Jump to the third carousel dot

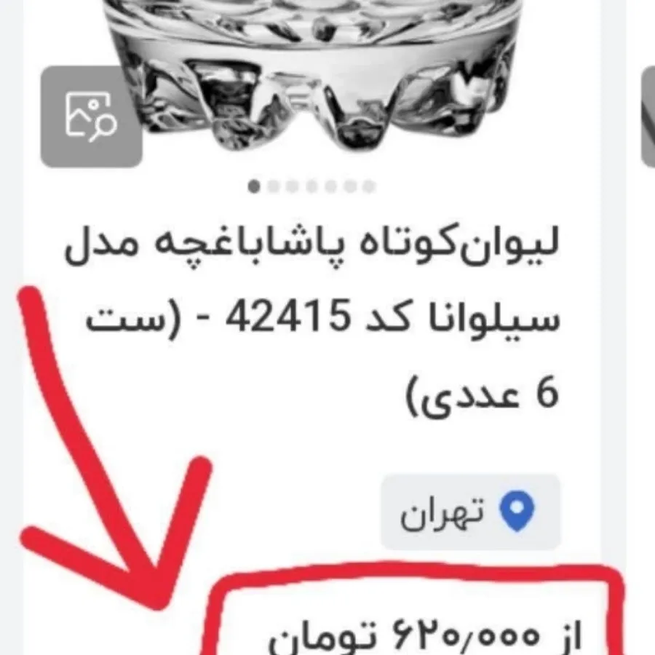pyautogui.click(x=292, y=186)
